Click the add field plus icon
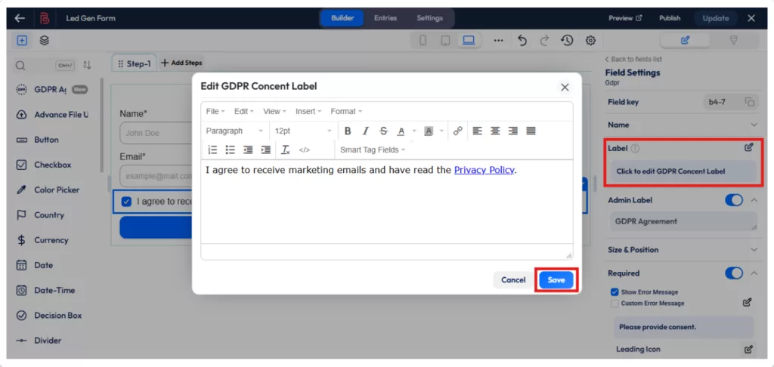Viewport: 774px width, 367px height. [22, 41]
